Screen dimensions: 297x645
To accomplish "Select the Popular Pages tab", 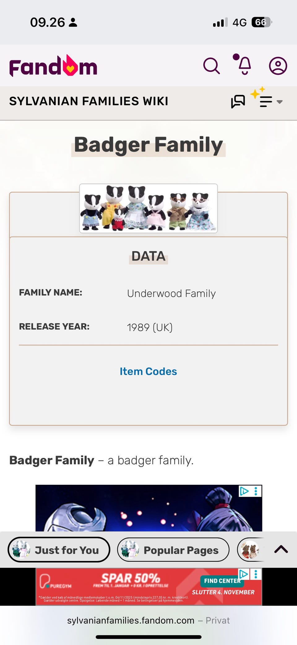I will coord(173,550).
